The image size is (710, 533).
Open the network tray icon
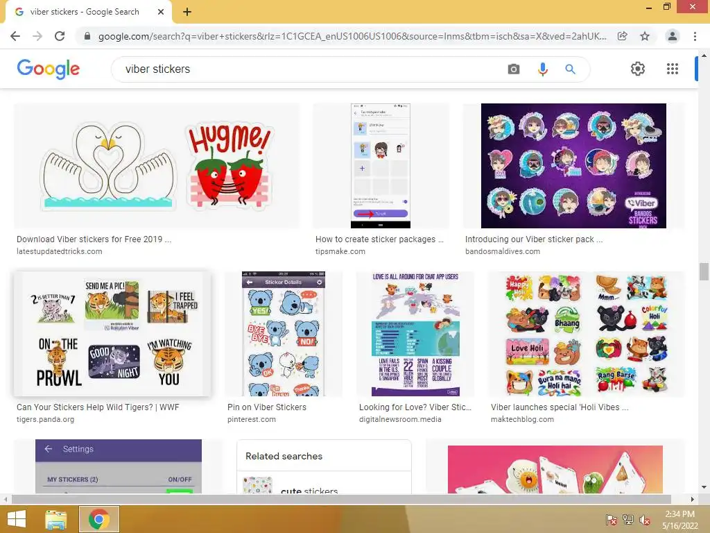(x=628, y=519)
